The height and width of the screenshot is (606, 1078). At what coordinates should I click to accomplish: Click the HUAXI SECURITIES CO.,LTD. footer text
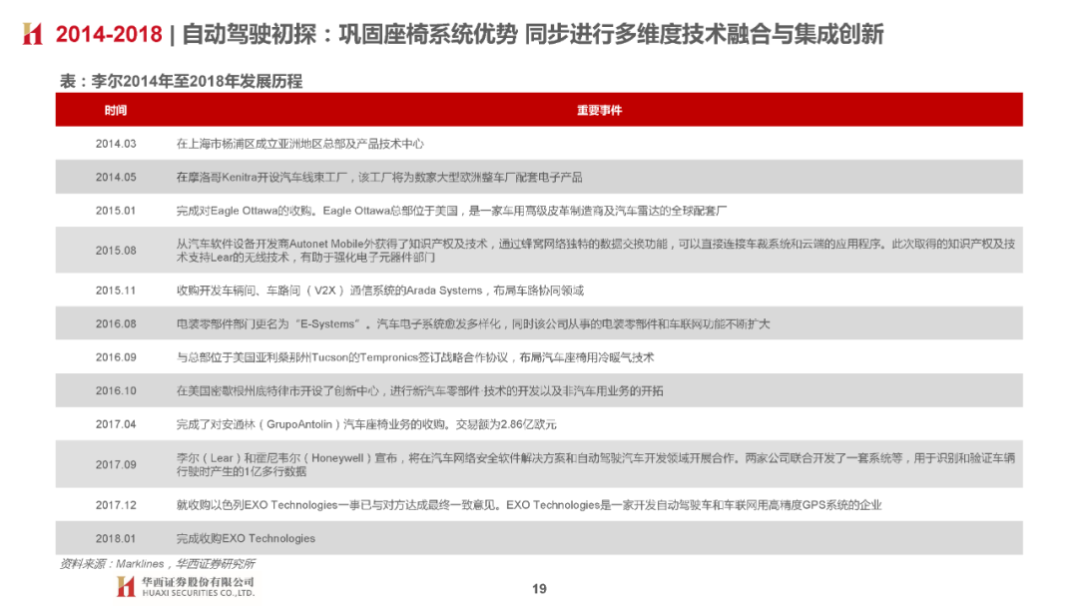[198, 593]
